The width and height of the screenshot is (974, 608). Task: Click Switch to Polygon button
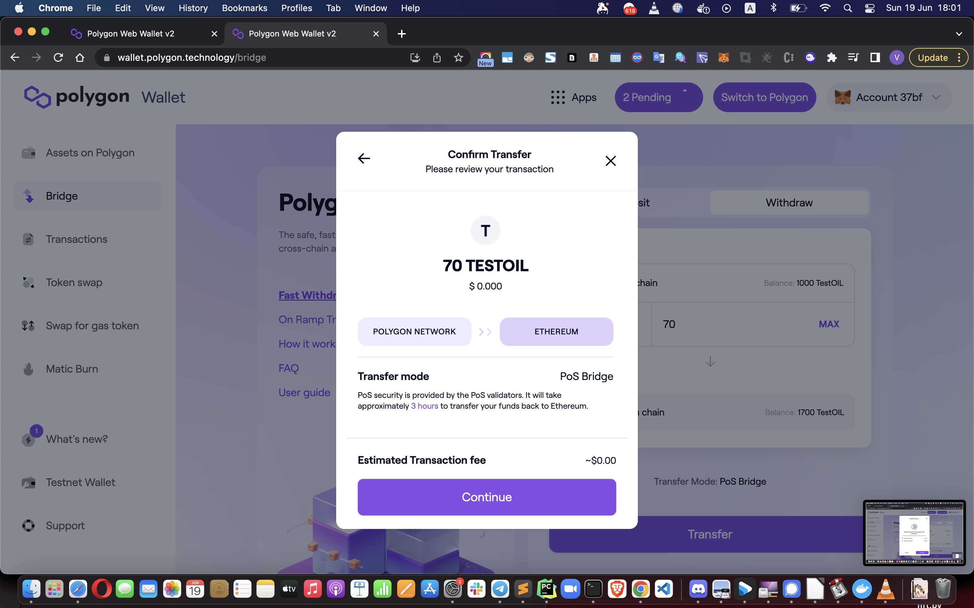[764, 97]
